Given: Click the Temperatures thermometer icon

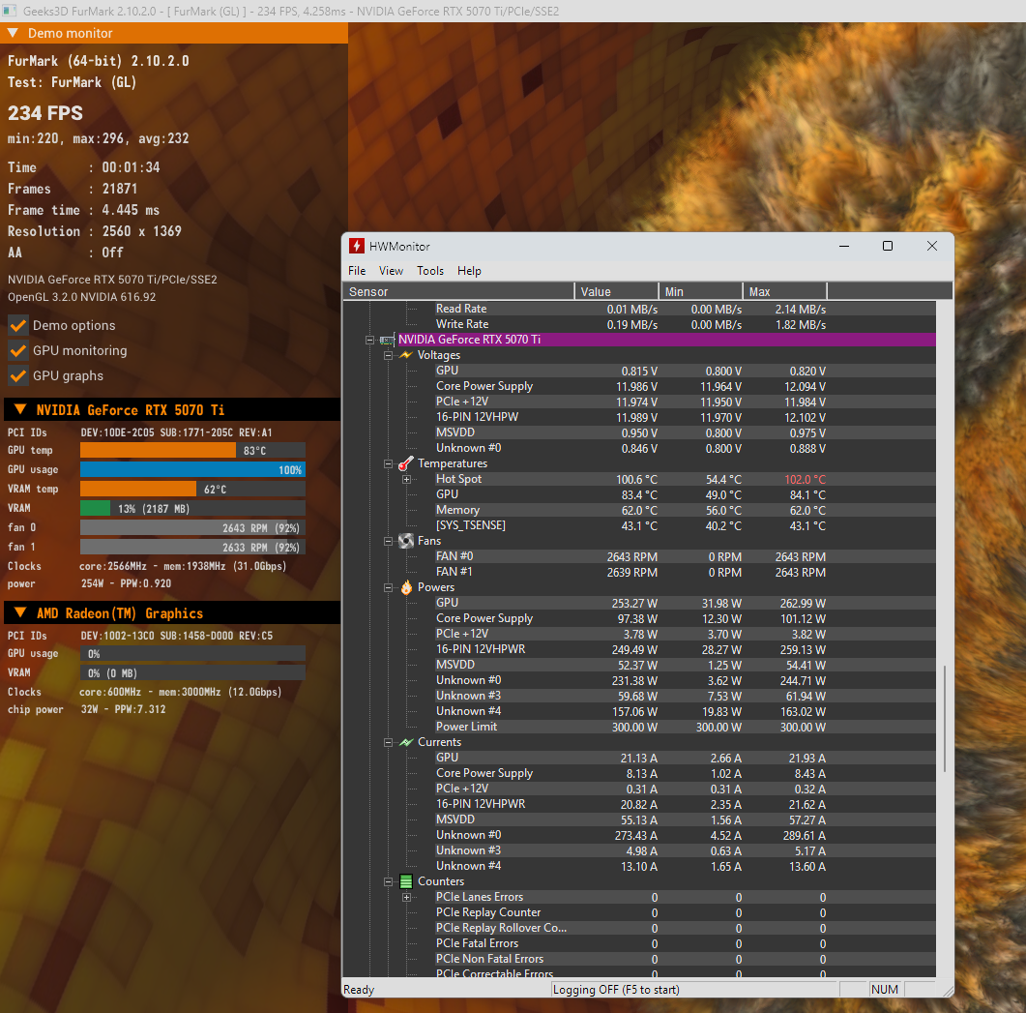Looking at the screenshot, I should [x=406, y=463].
